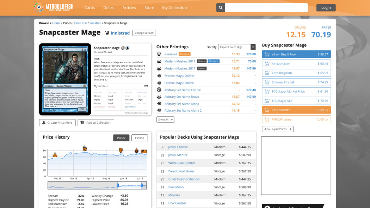This screenshot has width=370, height=208.
Task: Open Grixis Death's Shadow deck link
Action: [184, 179]
